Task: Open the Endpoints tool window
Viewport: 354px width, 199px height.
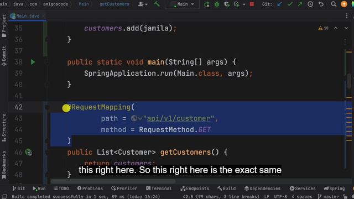Action: pyautogui.click(x=195, y=188)
